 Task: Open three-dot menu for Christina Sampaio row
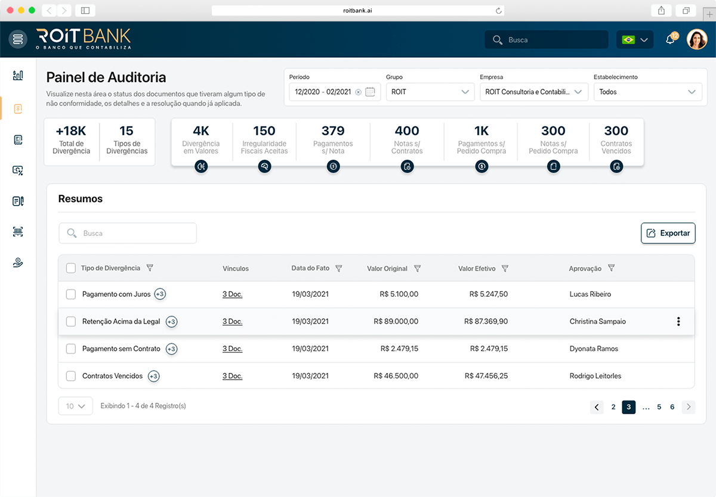coord(678,322)
